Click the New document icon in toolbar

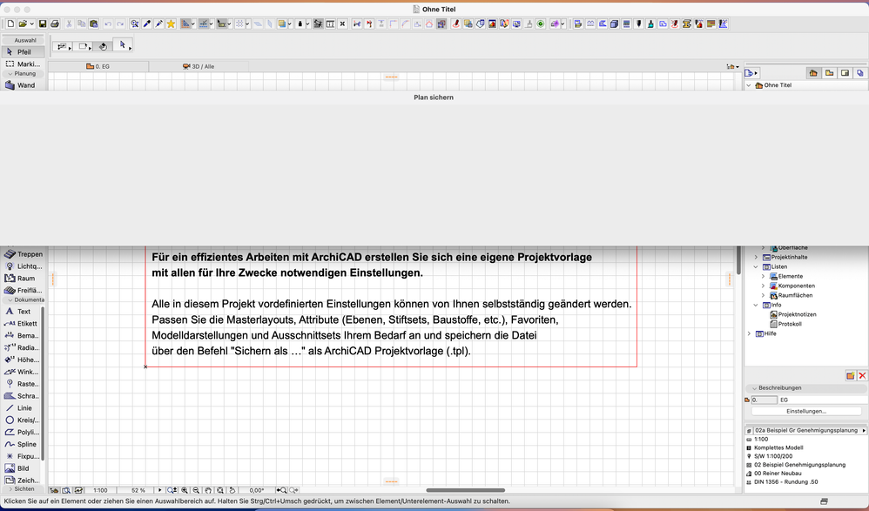10,24
